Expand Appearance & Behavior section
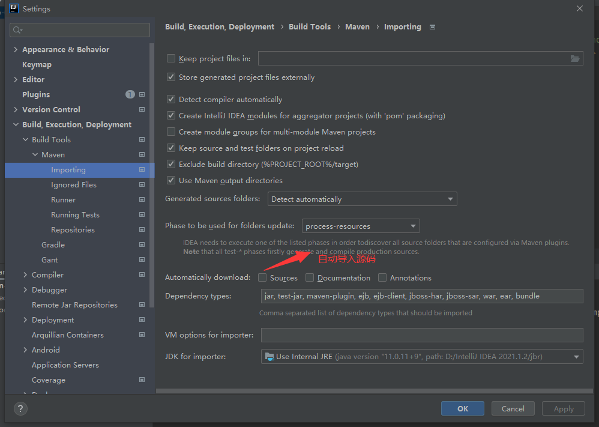Screen dimensions: 599x427 [16, 49]
